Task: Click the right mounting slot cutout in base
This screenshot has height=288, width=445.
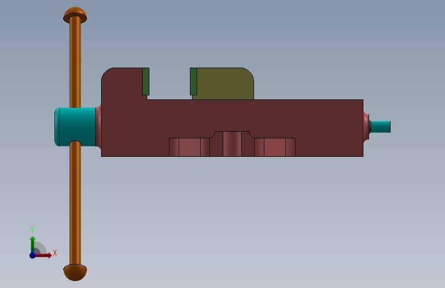Action: [275, 147]
